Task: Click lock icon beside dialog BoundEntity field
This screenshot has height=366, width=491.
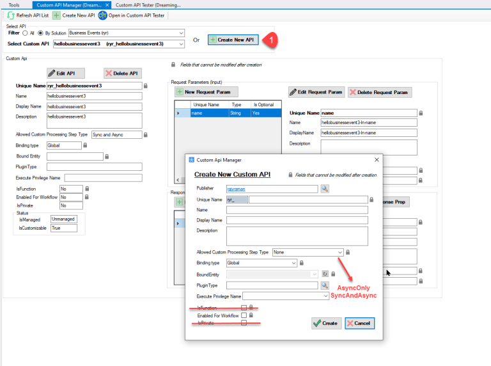Action: pyautogui.click(x=333, y=274)
